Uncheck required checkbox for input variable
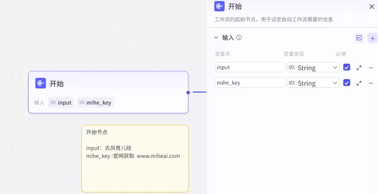 click(x=347, y=67)
